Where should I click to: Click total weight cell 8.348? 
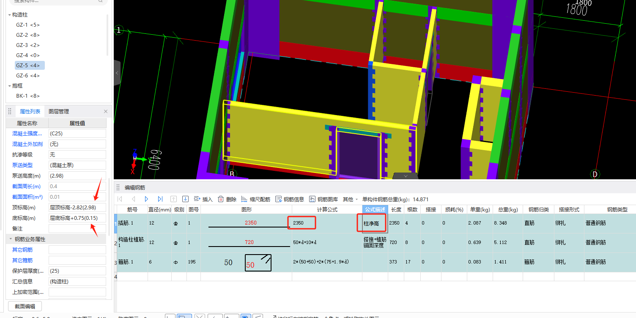tap(507, 223)
